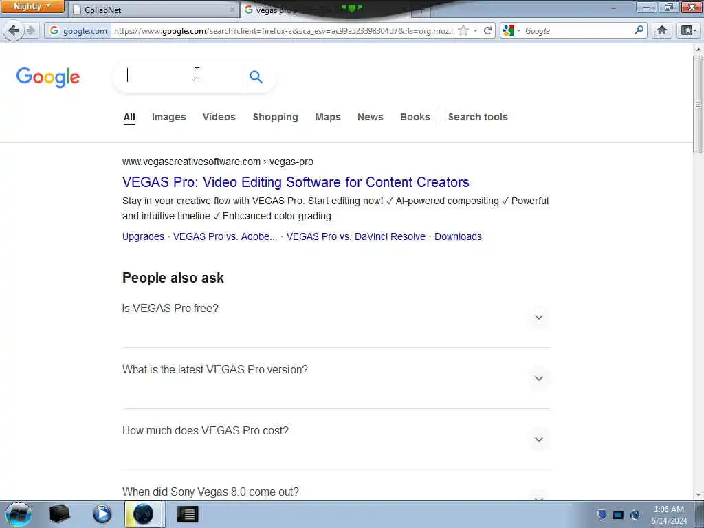Click the power/update tray icon
Viewport: 704px width, 528px height.
pyautogui.click(x=635, y=515)
